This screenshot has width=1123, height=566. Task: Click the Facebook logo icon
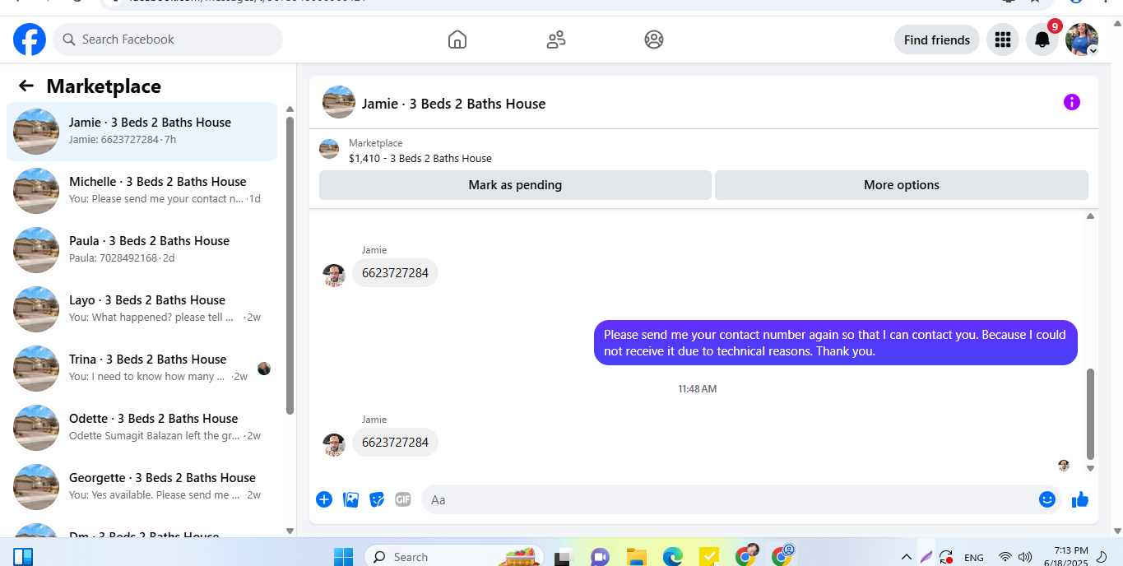(x=30, y=39)
